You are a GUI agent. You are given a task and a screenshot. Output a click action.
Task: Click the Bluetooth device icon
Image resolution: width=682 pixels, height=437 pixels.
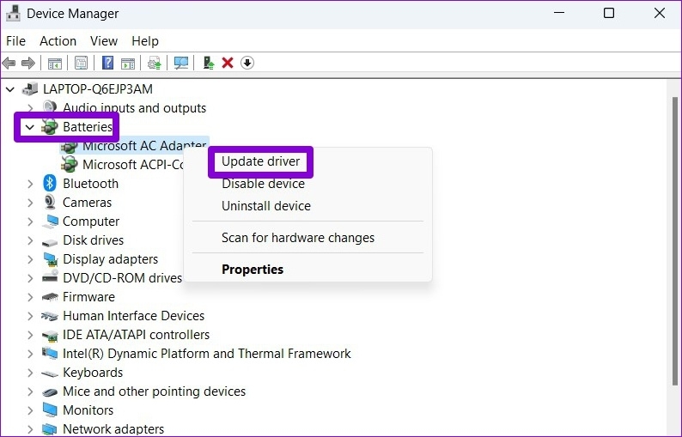[50, 184]
